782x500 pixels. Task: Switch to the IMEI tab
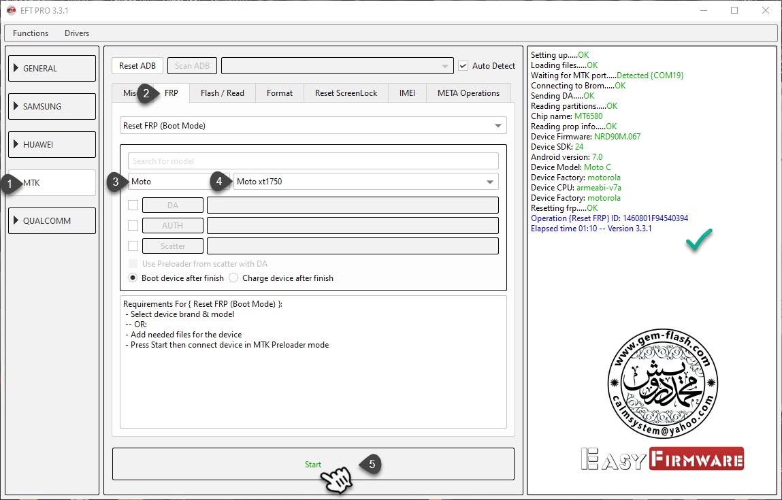[x=408, y=93]
